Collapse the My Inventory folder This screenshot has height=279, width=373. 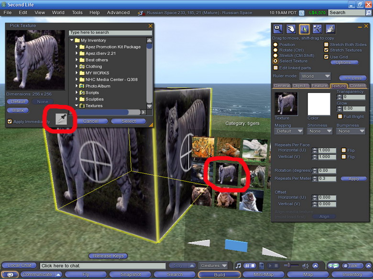click(72, 41)
